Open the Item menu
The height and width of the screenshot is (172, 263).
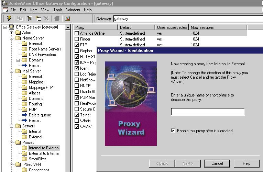pos(34,10)
